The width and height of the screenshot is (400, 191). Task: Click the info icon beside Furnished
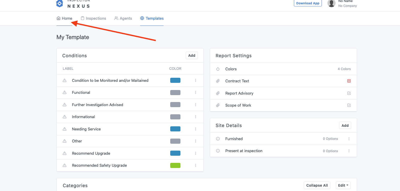coord(218,139)
